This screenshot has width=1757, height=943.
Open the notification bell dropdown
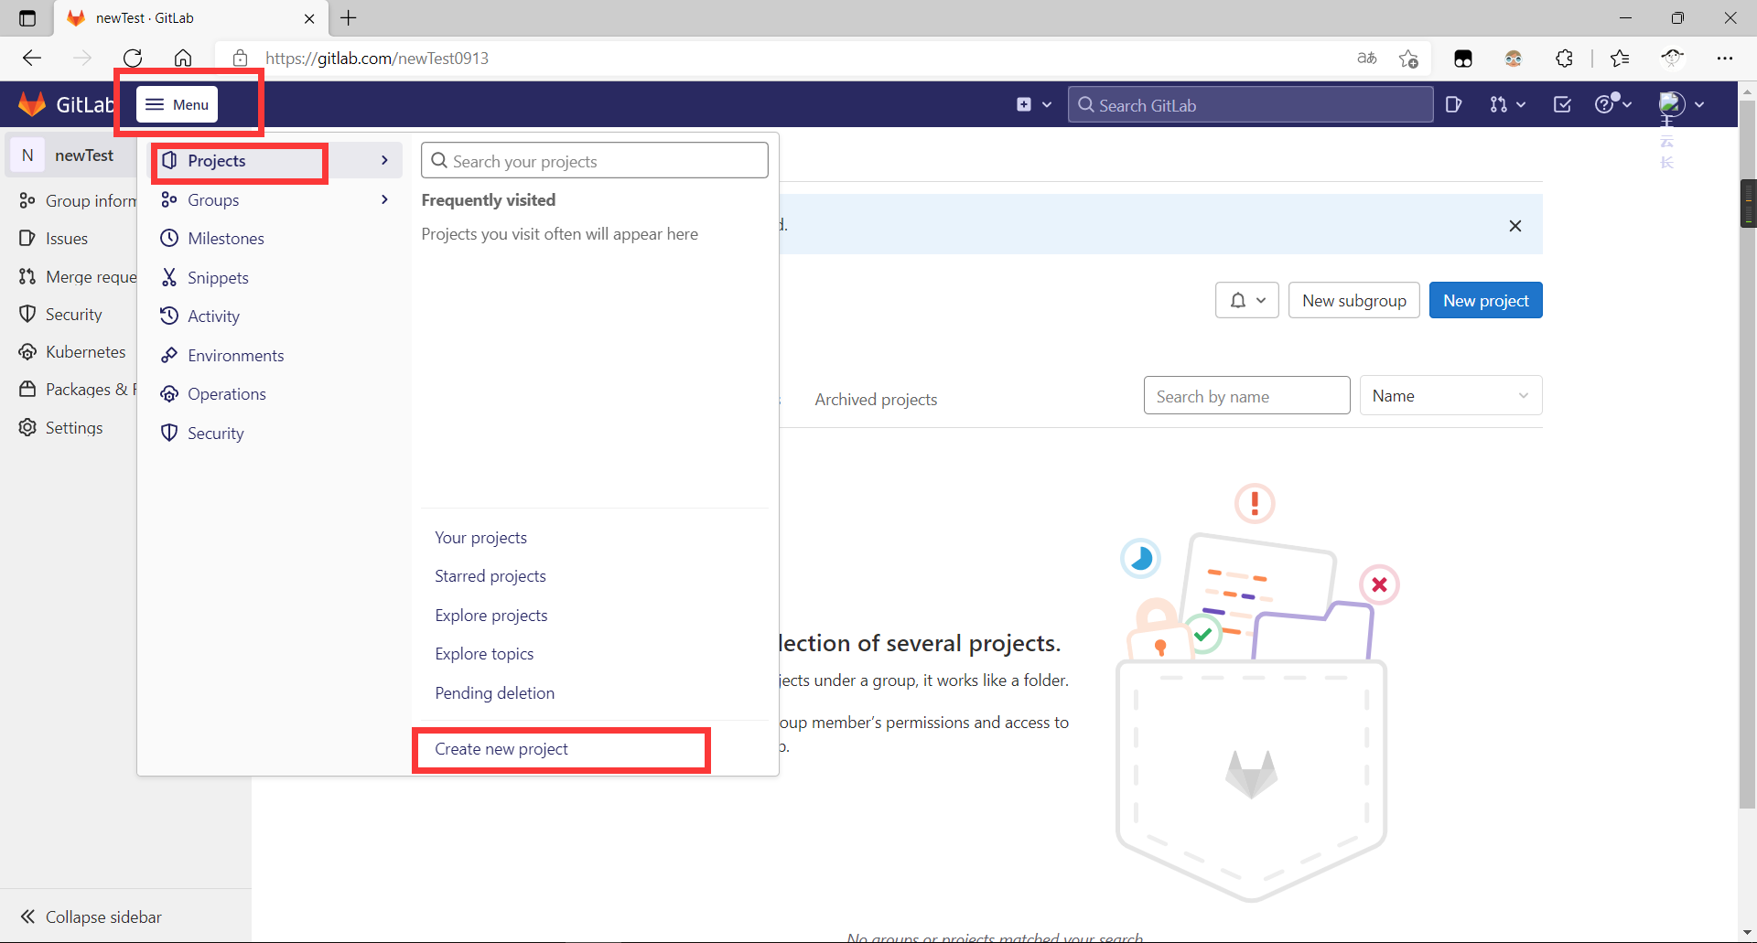click(1247, 300)
